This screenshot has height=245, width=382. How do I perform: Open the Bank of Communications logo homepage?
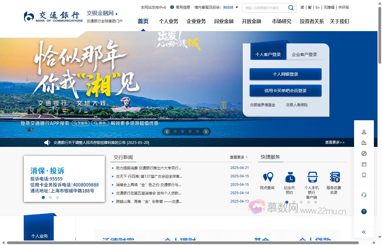(x=53, y=17)
